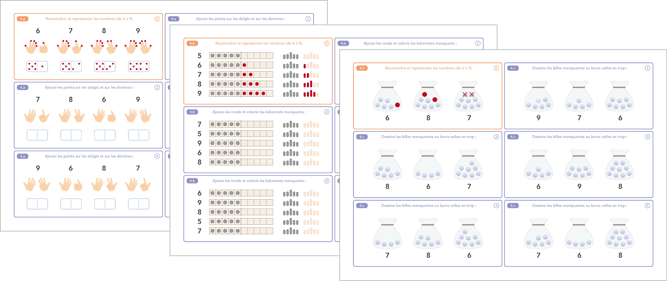The image size is (667, 281).
Task: Click the circled 2 on the 4.b sheet
Action: (327, 112)
